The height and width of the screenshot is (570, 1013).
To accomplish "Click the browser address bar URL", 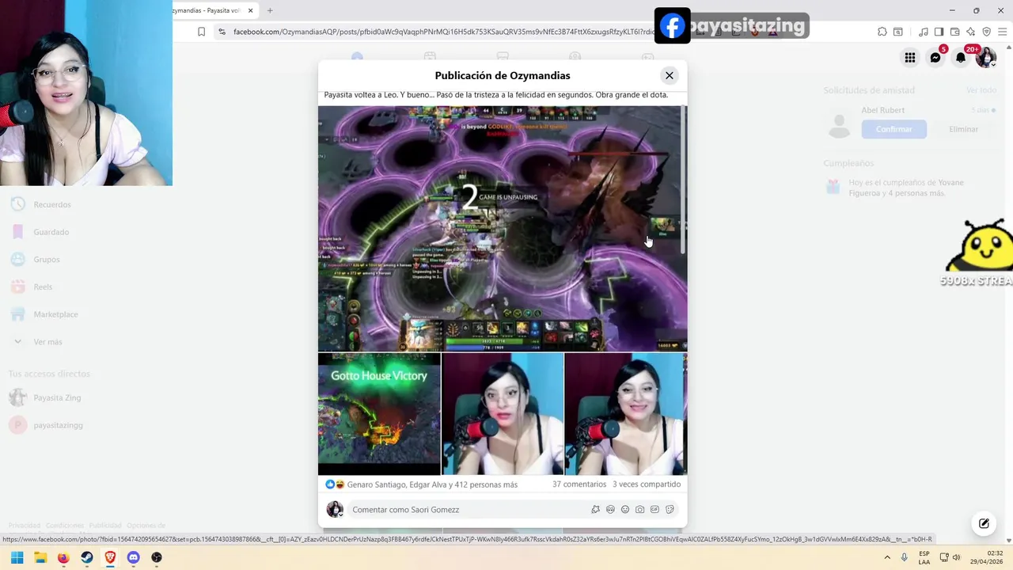I will [x=443, y=32].
